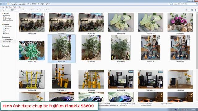Click the 'Specify the subject' field in details
The width and height of the screenshot is (198, 111).
pos(130,104)
